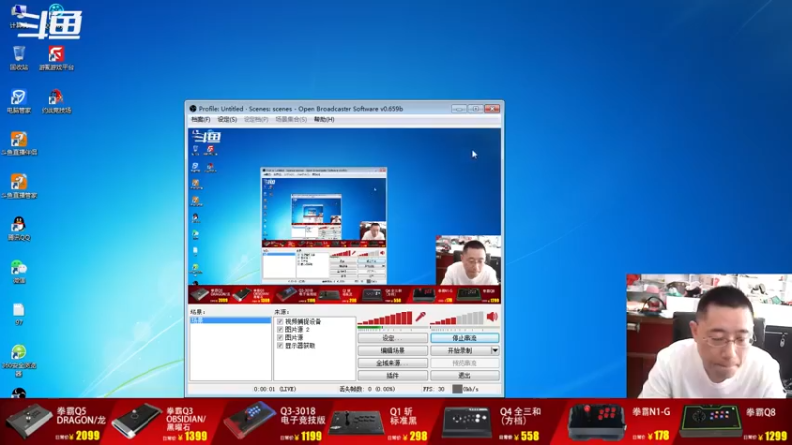Toggle the 显示器获取 source checkbox

(280, 346)
